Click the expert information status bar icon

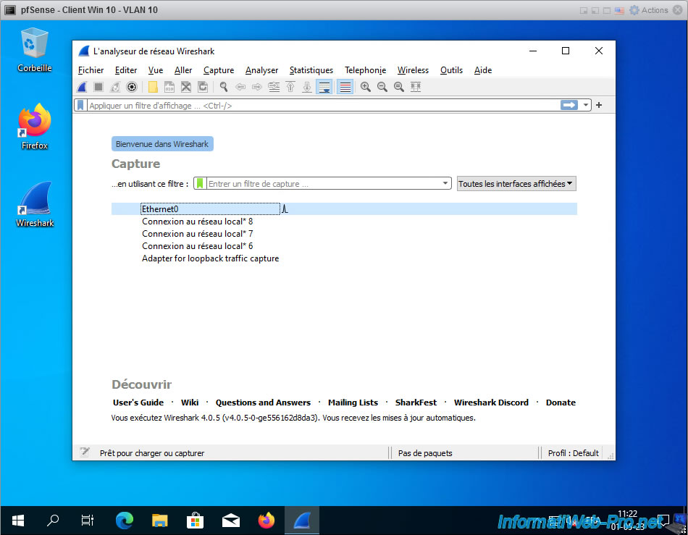point(85,452)
